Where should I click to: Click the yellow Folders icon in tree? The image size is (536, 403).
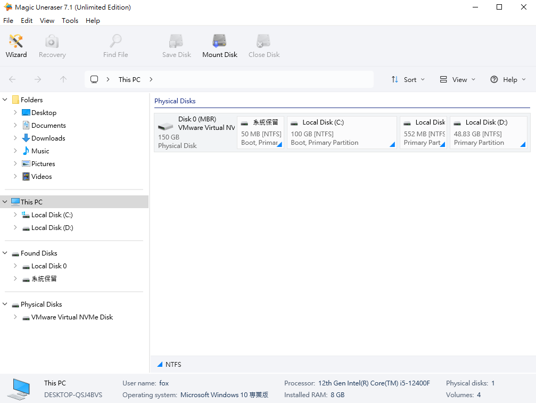(15, 100)
